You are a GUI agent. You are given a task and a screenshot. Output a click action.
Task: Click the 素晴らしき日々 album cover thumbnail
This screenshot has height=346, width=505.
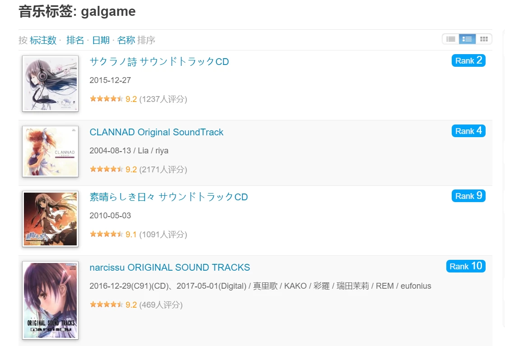coord(50,219)
